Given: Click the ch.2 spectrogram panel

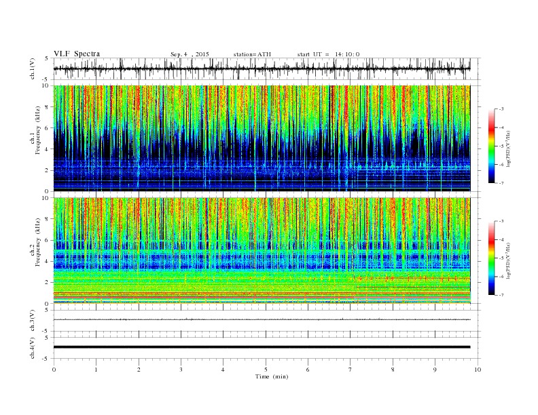Looking at the screenshot, I should pos(262,251).
